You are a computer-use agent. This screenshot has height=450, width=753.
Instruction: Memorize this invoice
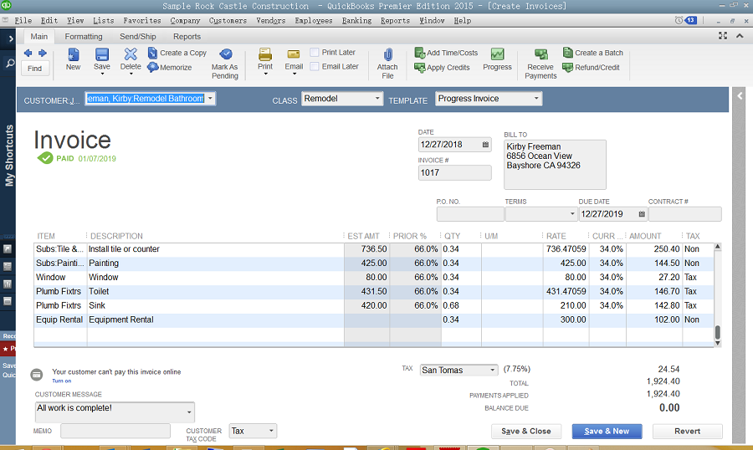click(170, 67)
